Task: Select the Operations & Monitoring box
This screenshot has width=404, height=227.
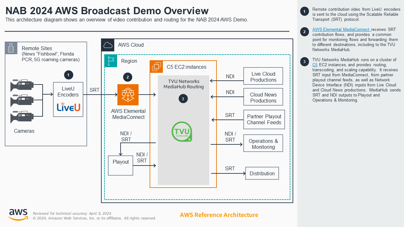Action: tap(263, 143)
